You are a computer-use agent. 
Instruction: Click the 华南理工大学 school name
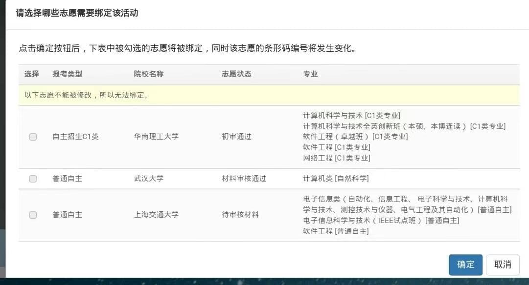[x=156, y=137]
